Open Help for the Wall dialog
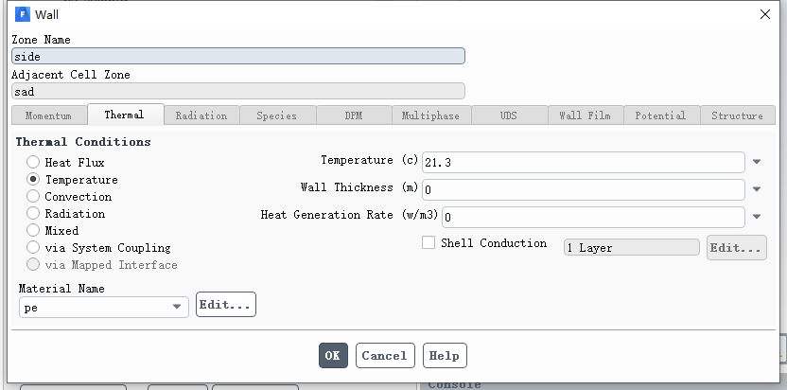Screen dimensions: 787x390 445,355
